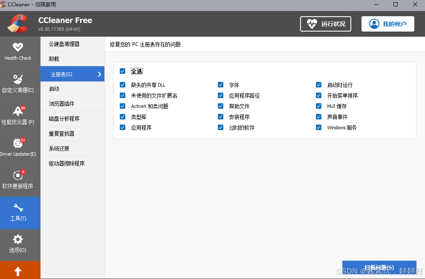The width and height of the screenshot is (425, 279).
Task: Click the 扫描问题 button
Action: point(379,268)
